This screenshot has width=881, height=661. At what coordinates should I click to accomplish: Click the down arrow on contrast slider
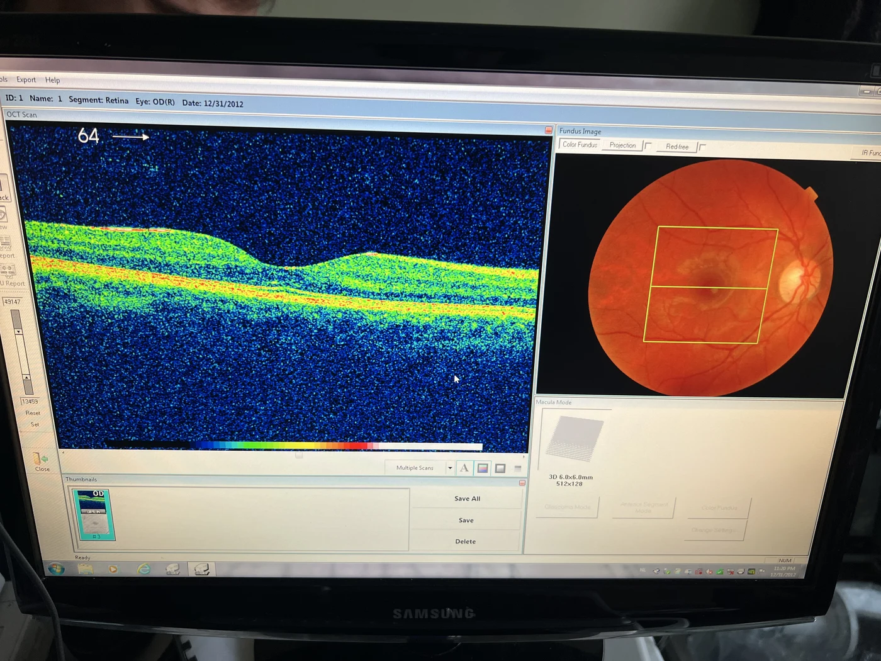[x=18, y=331]
